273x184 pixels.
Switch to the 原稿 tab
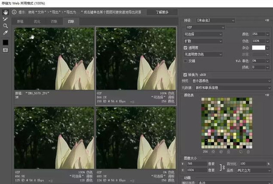20,21
